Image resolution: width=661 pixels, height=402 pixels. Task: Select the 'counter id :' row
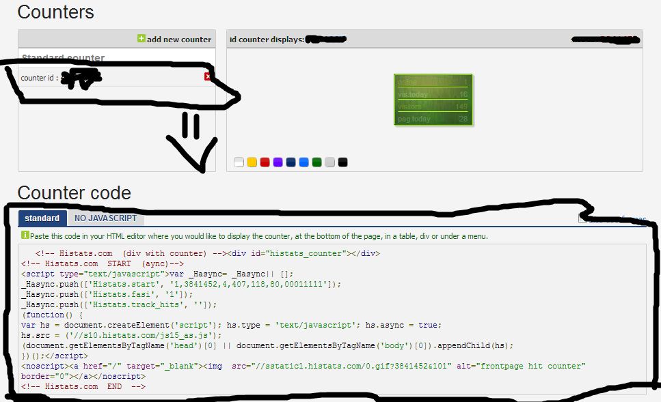pos(117,78)
